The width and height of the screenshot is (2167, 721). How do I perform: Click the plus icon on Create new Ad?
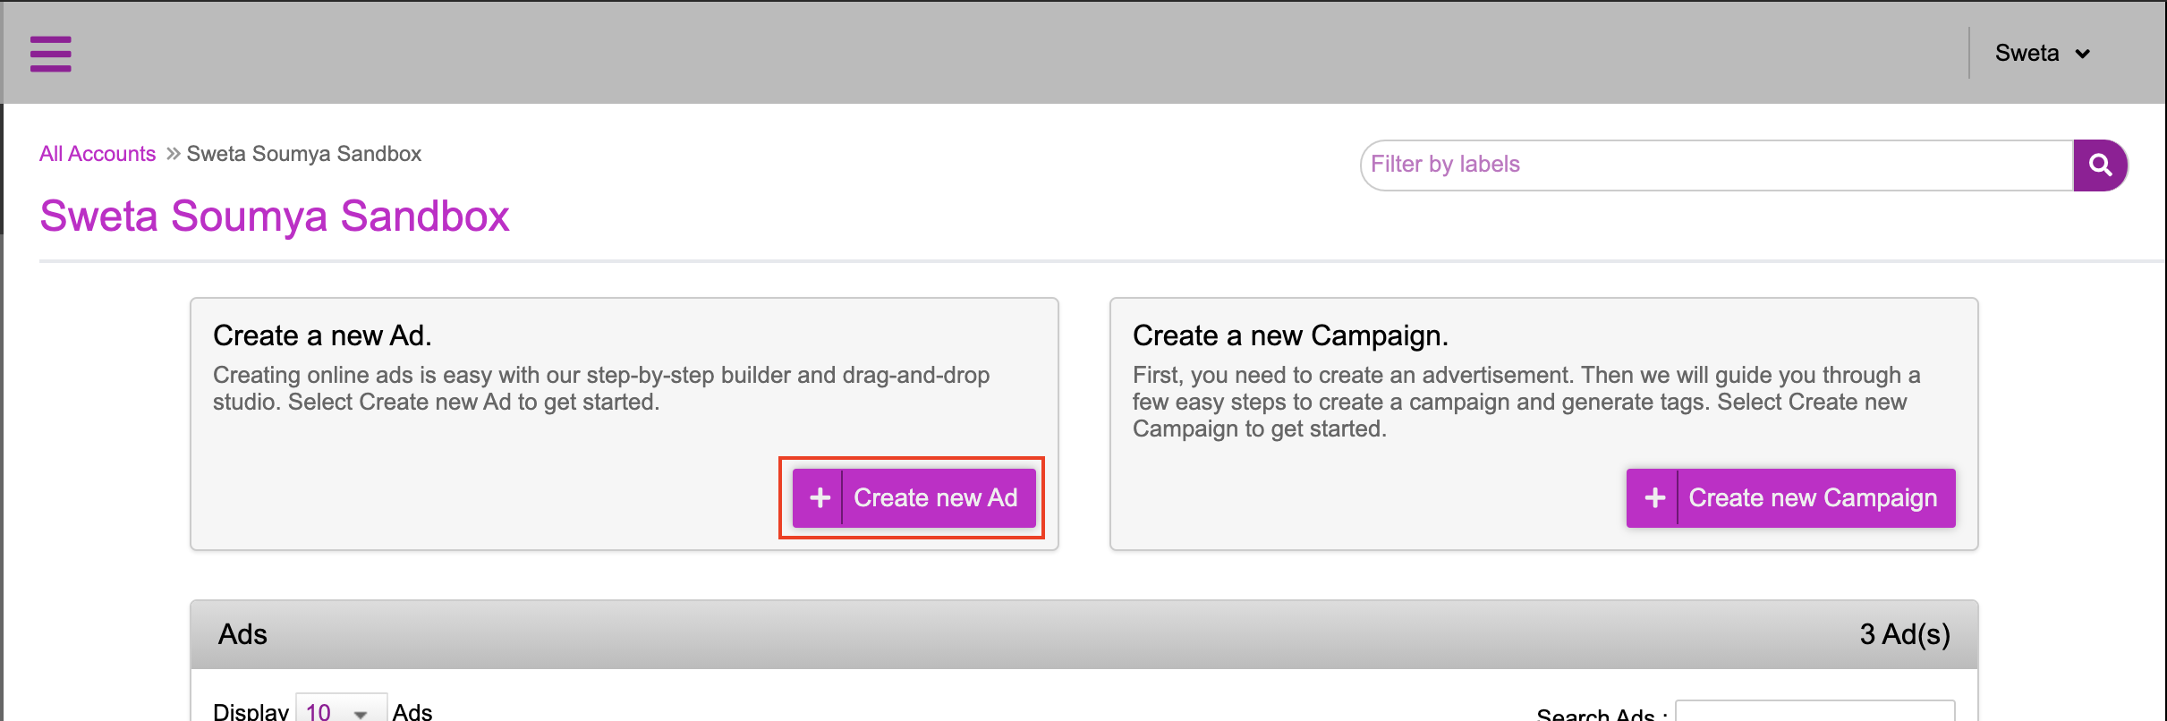(x=820, y=497)
